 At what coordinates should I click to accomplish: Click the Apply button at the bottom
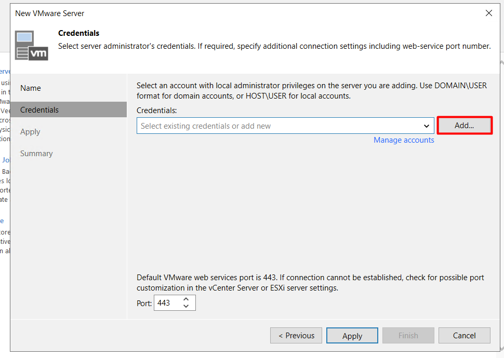pos(352,336)
